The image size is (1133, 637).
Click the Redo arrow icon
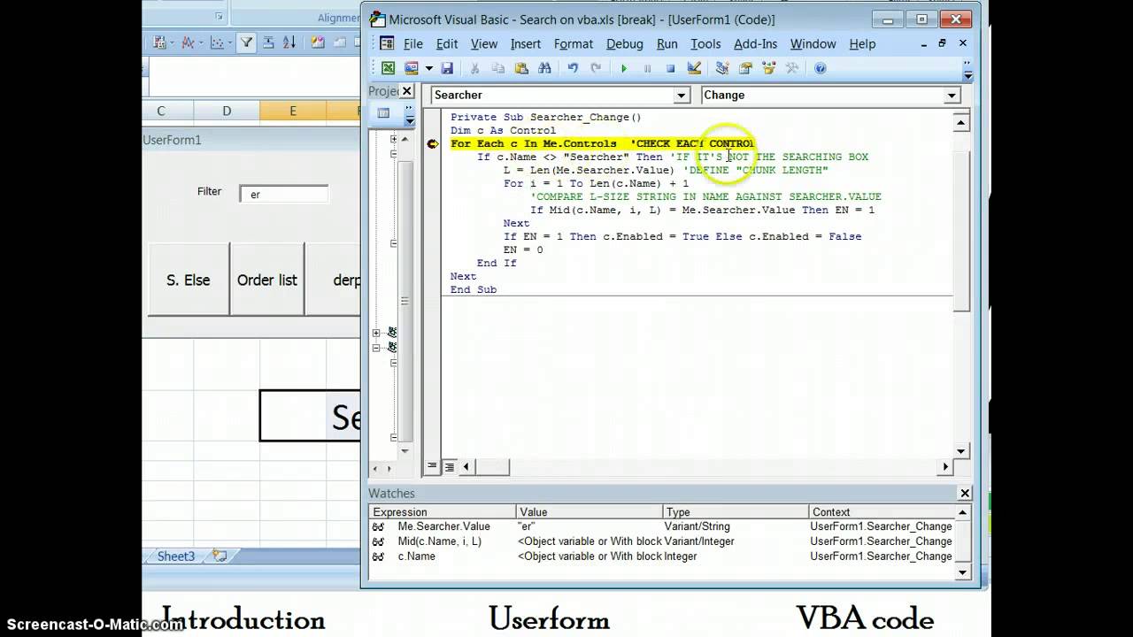point(596,68)
